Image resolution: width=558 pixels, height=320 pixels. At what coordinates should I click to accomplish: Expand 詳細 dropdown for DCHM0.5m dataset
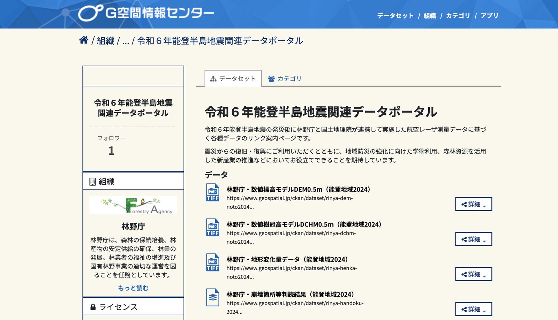[474, 239]
